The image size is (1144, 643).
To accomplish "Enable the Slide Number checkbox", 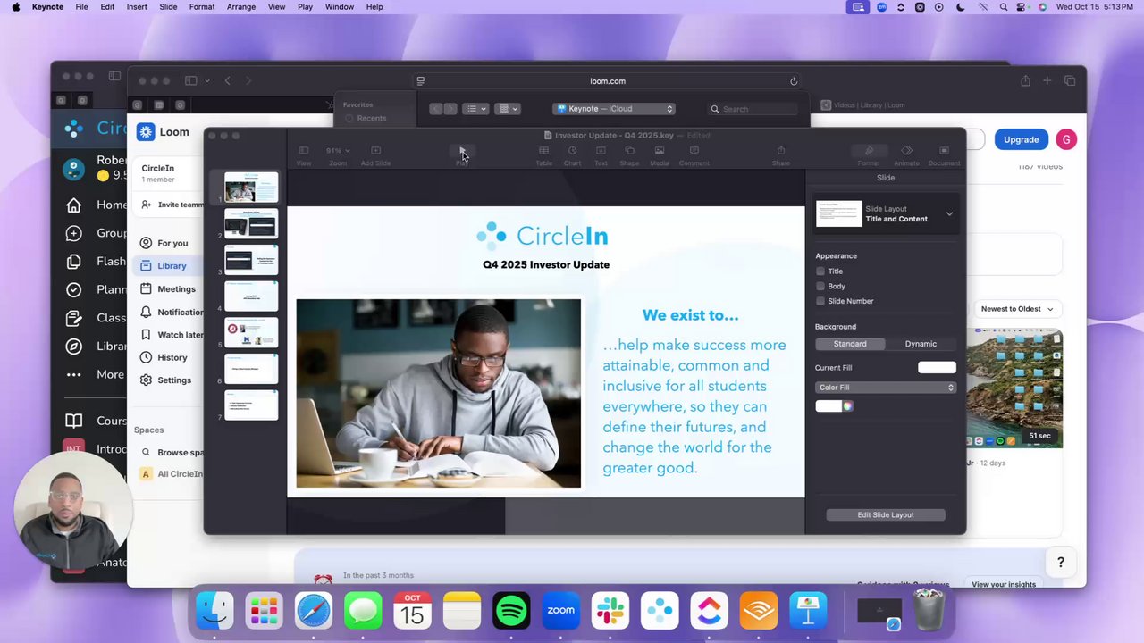I will pos(820,302).
